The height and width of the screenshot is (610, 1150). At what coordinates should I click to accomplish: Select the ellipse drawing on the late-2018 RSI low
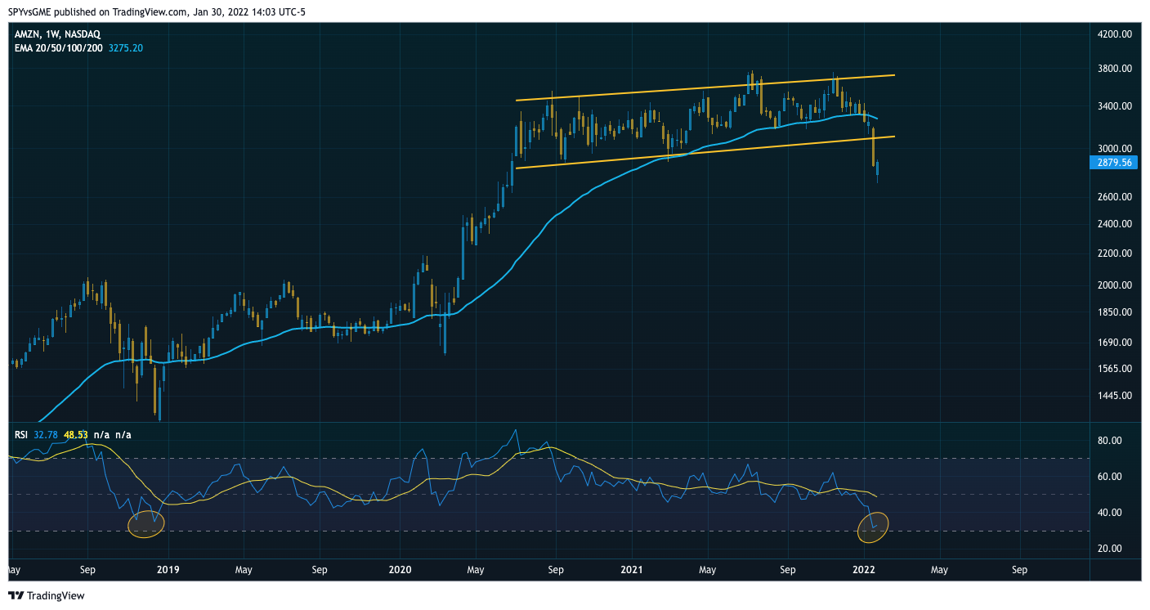click(146, 523)
